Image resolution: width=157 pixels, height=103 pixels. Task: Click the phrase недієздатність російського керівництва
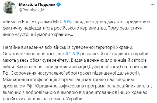pyautogui.click(x=65, y=28)
